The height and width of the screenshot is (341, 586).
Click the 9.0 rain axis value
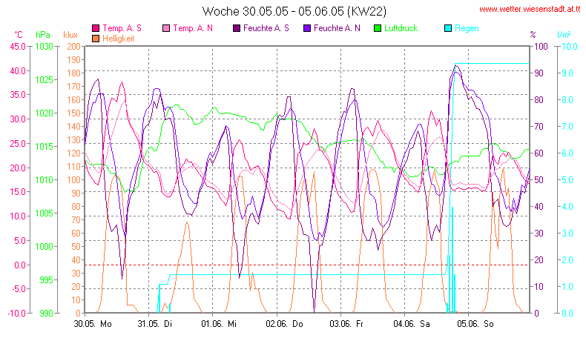pos(567,73)
